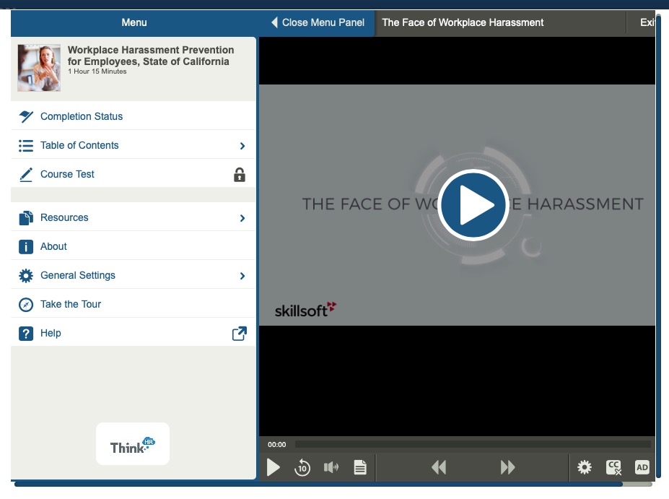The width and height of the screenshot is (669, 499).
Task: Start Take the Tour
Action: (133, 304)
